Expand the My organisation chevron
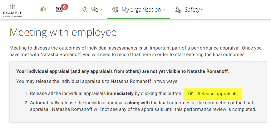 [164, 9]
